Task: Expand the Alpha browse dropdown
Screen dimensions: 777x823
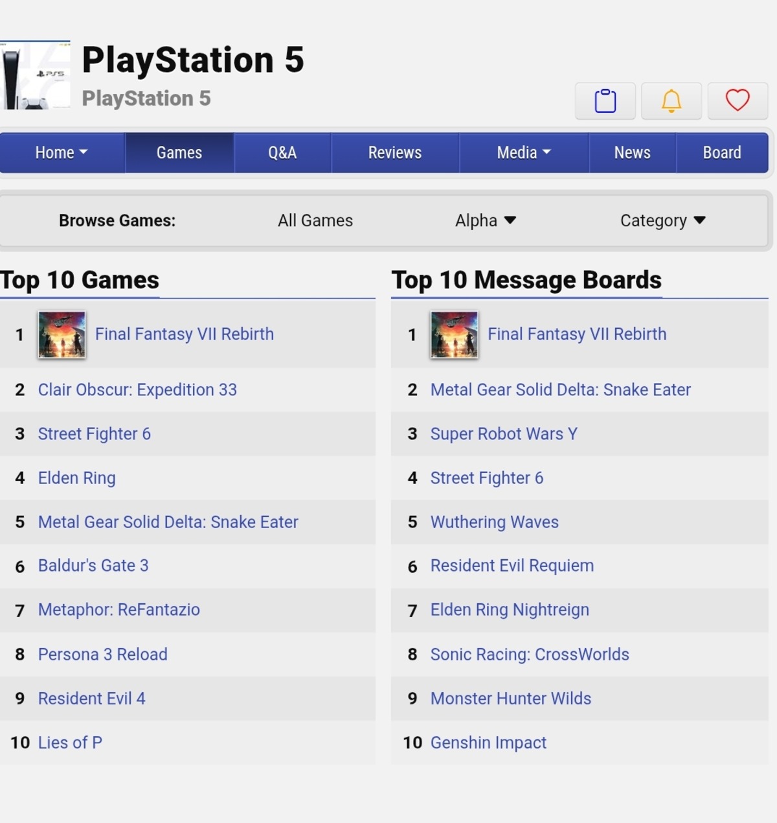Action: tap(486, 221)
